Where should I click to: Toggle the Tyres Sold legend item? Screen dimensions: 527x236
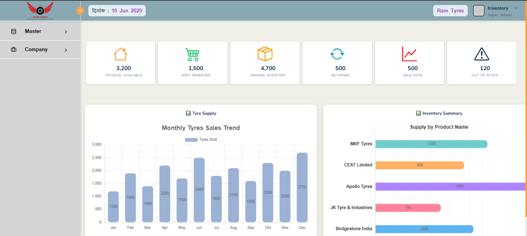tap(201, 140)
